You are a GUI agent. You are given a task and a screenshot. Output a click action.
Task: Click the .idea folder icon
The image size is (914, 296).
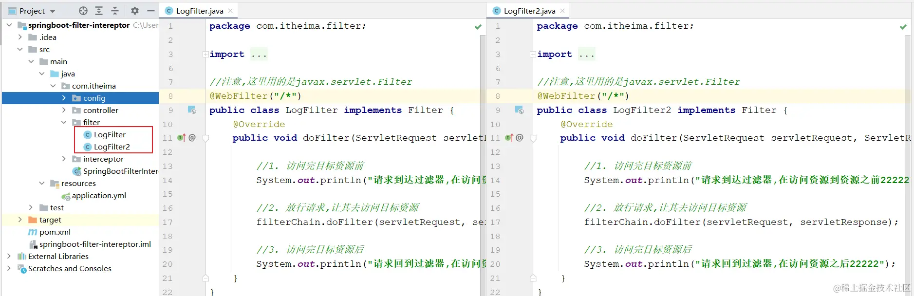(33, 37)
